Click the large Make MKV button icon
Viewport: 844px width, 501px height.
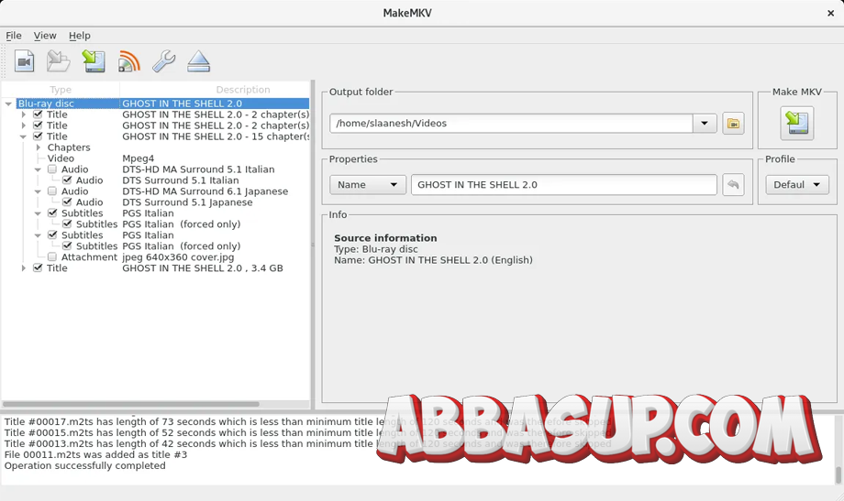point(796,123)
